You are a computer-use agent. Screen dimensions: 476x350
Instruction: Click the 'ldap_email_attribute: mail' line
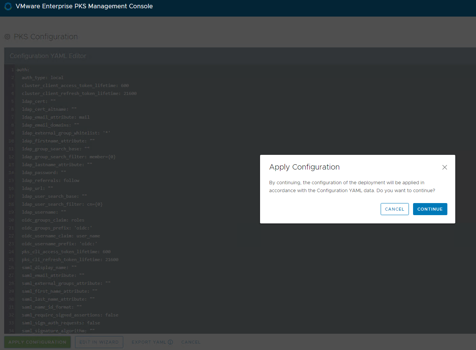pyautogui.click(x=56, y=117)
